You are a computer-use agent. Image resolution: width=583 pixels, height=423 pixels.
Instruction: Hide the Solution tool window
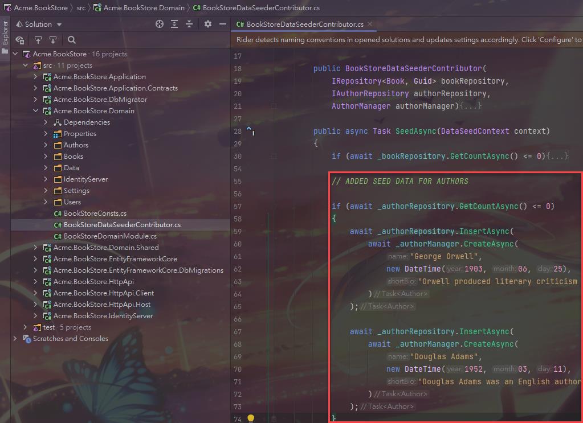[223, 24]
